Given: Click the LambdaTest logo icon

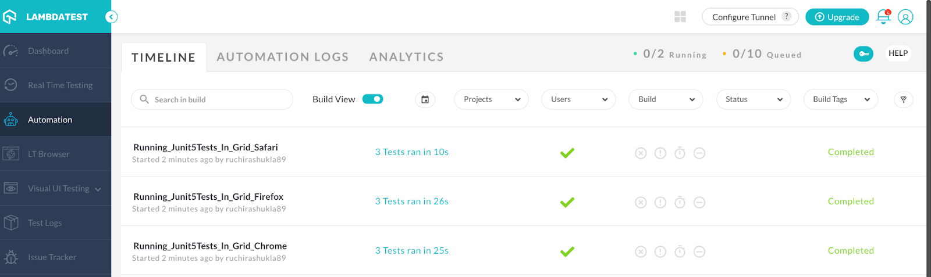Looking at the screenshot, I should click(x=10, y=17).
